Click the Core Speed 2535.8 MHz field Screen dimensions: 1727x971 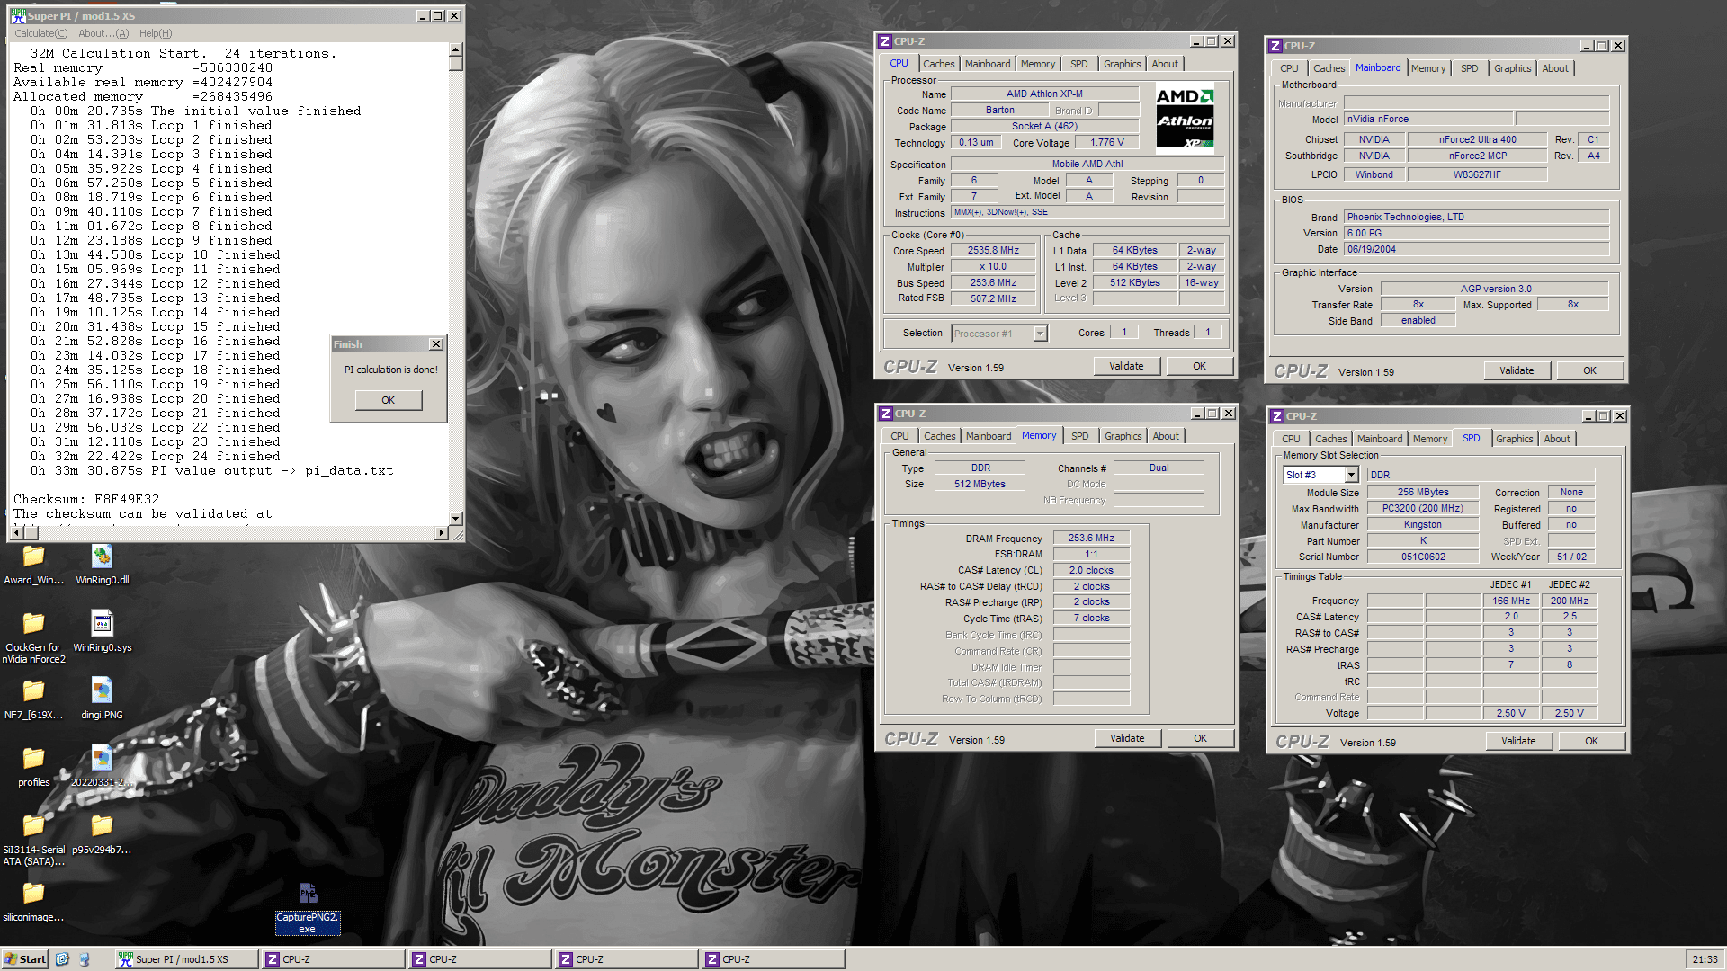[x=993, y=251]
